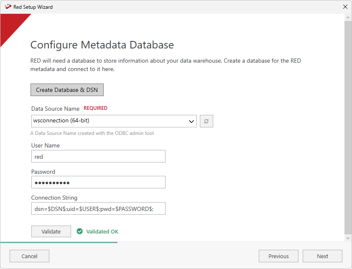Click the refresh data sources icon
Screen dimensions: 352x269
(207, 121)
